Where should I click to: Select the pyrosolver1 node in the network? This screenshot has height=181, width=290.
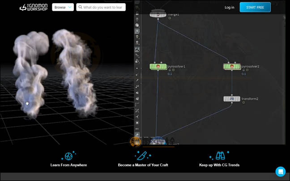pyautogui.click(x=158, y=67)
